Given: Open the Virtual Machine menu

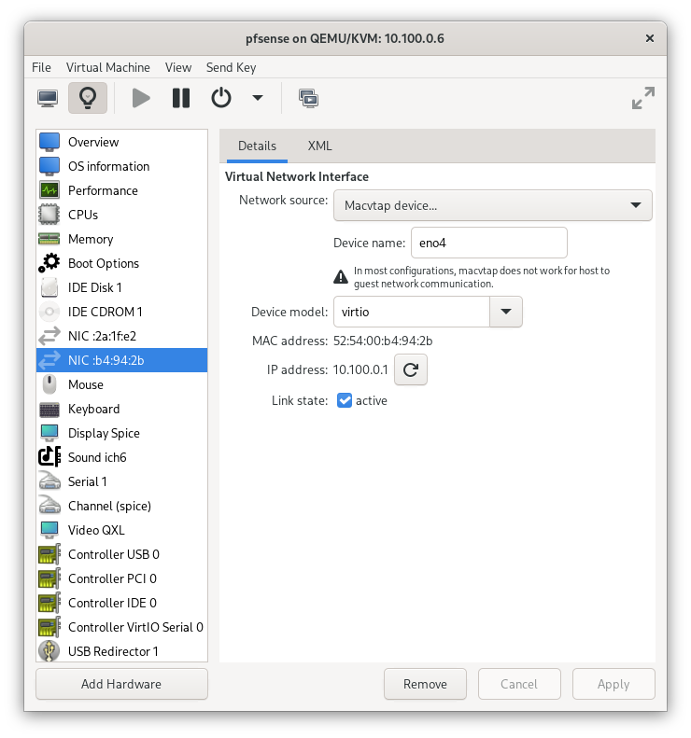Looking at the screenshot, I should point(108,67).
